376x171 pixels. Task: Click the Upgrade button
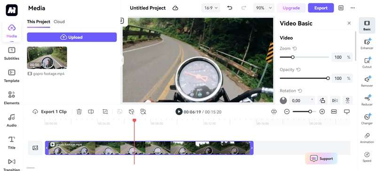pyautogui.click(x=291, y=8)
